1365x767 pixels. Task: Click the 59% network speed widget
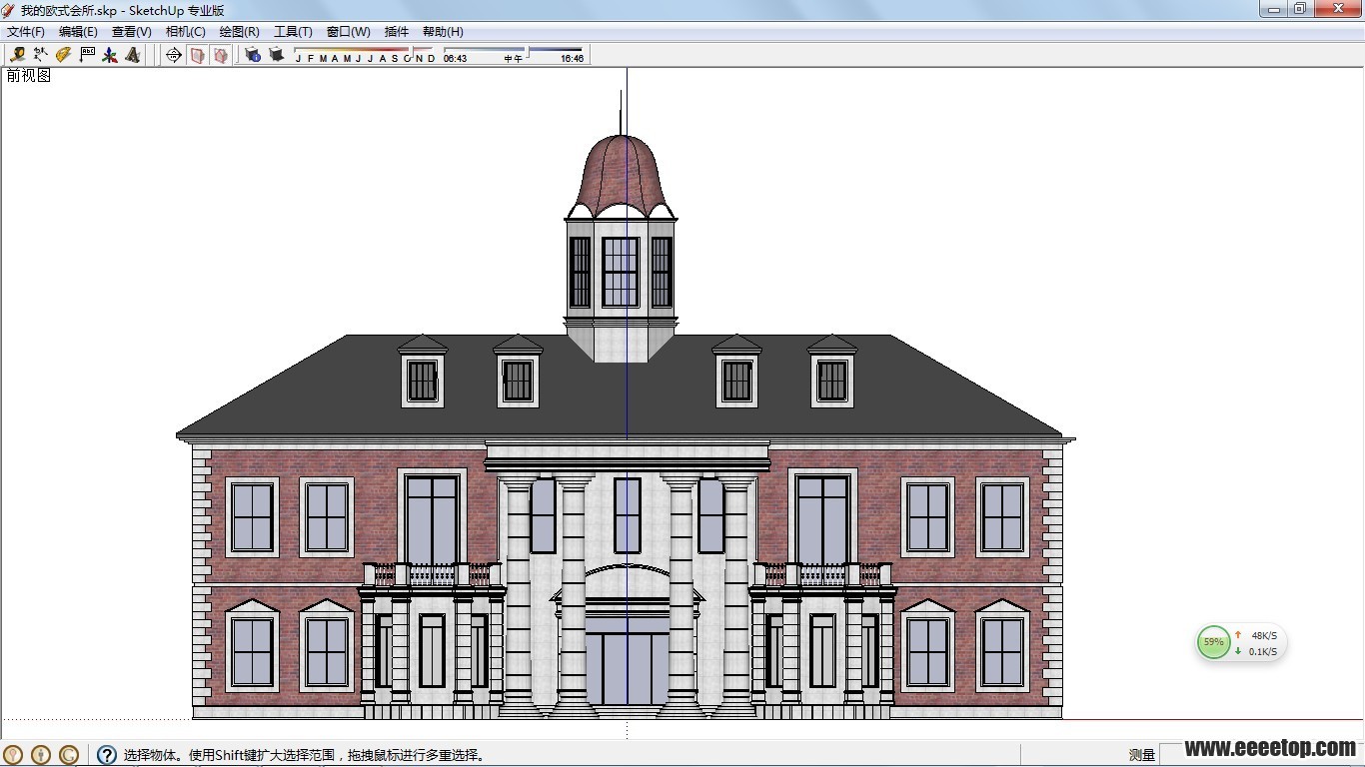tap(1239, 643)
